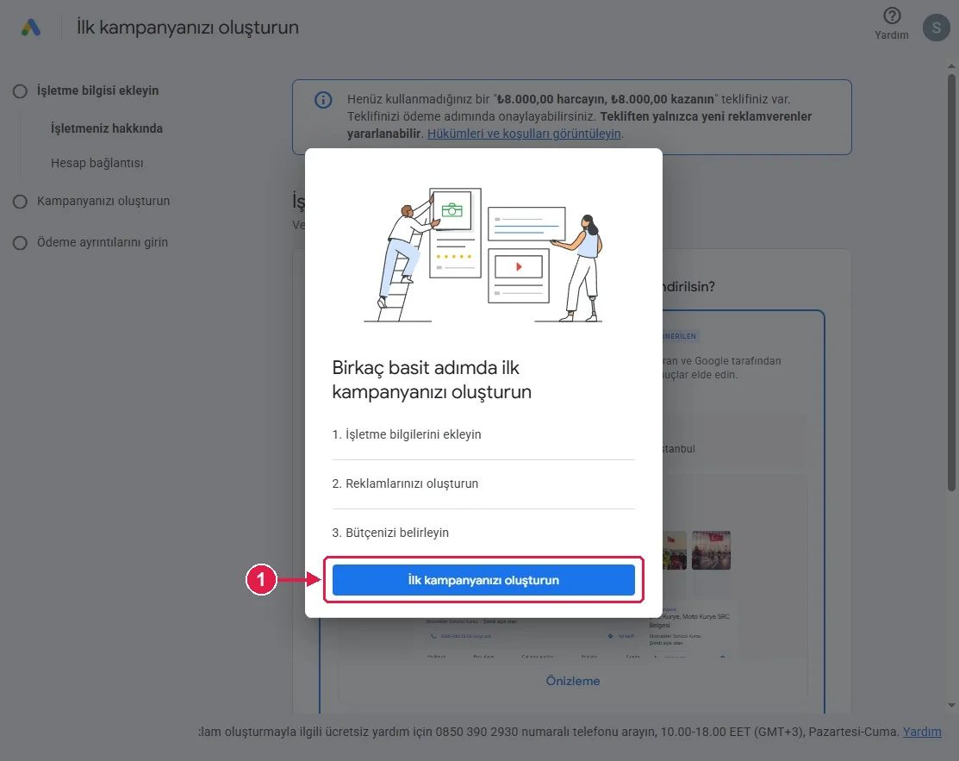Select the Kampanyanızı oluşturun step circle
The width and height of the screenshot is (959, 761).
20,202
